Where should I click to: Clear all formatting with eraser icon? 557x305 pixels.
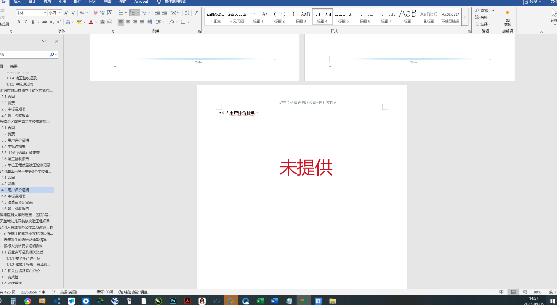tap(95, 13)
